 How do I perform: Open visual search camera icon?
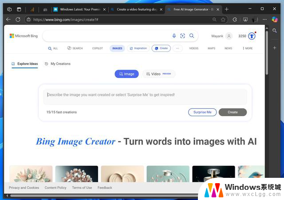(182, 36)
